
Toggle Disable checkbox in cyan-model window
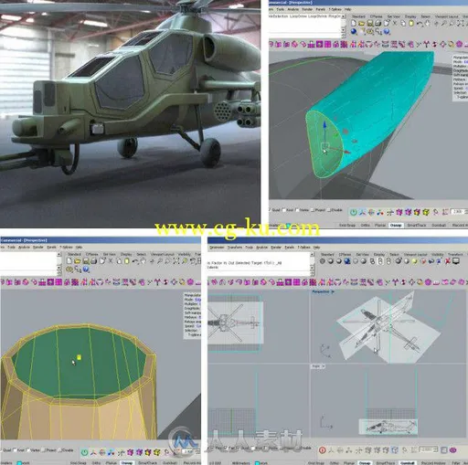329,210
